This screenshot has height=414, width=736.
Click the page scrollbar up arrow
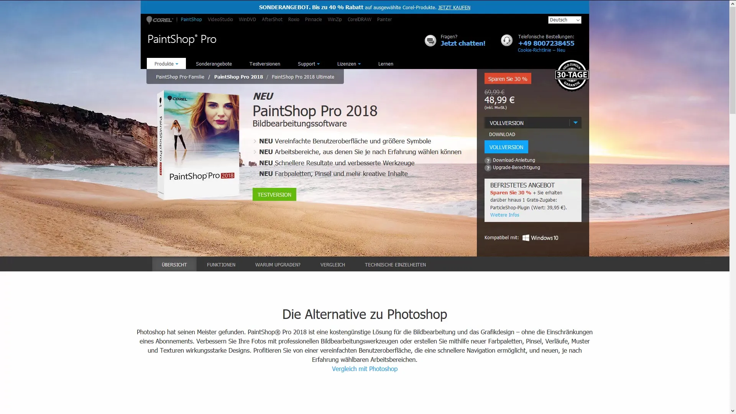733,3
